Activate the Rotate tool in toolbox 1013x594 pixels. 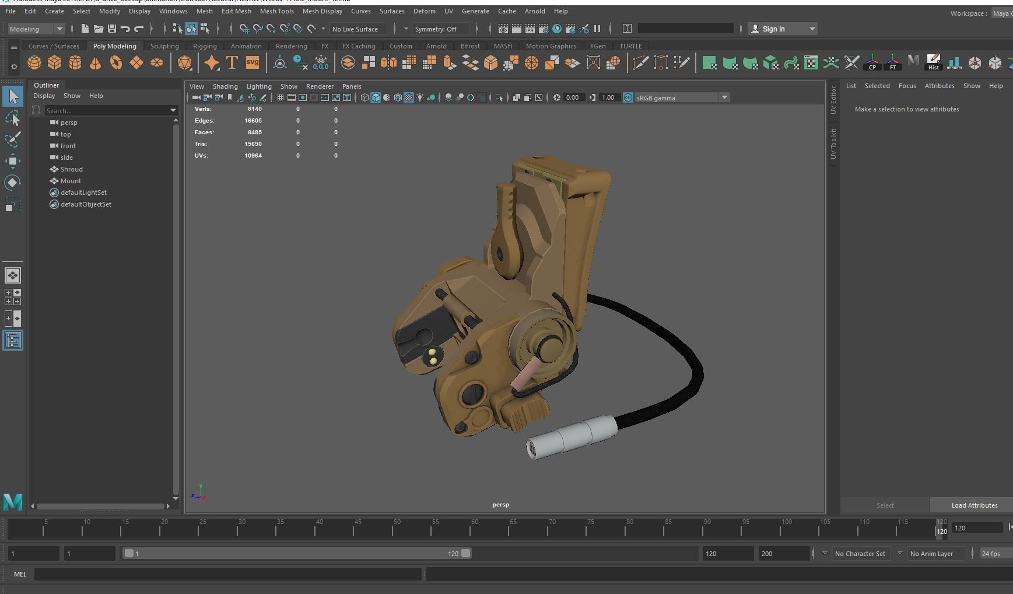click(x=13, y=183)
